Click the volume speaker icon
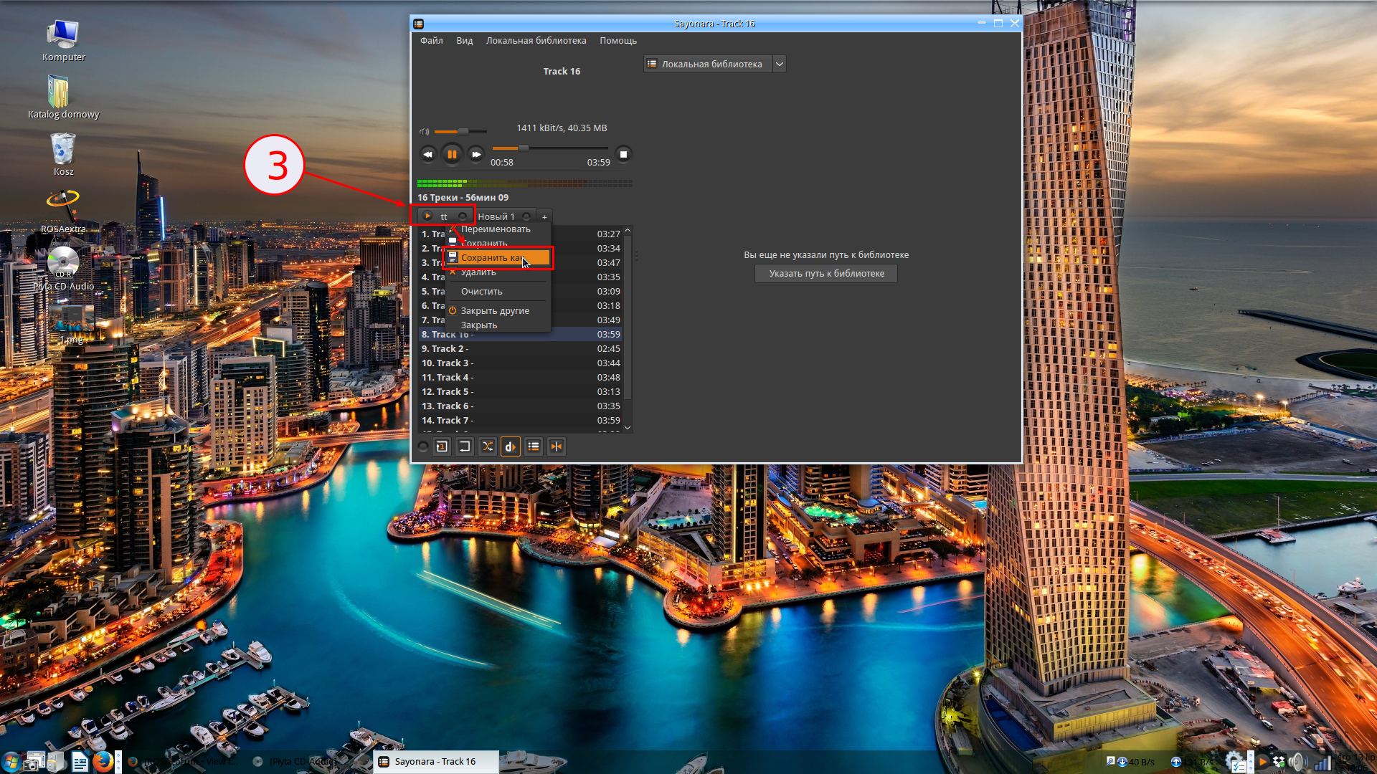The width and height of the screenshot is (1377, 774). [x=424, y=132]
